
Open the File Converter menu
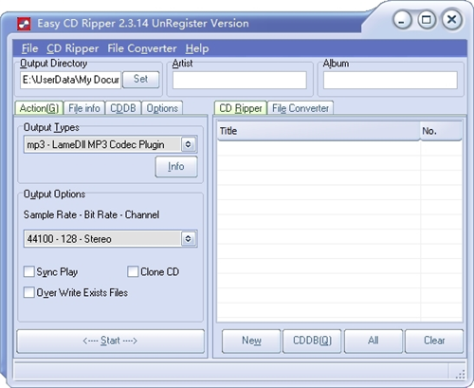click(x=142, y=48)
